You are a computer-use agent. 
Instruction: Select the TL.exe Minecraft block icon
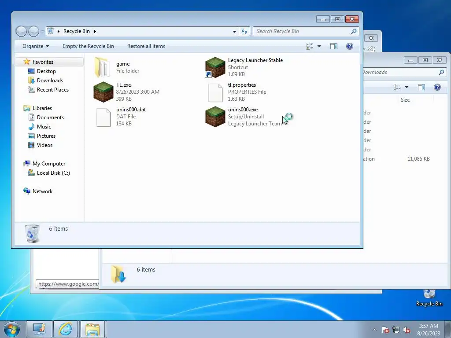[103, 92]
